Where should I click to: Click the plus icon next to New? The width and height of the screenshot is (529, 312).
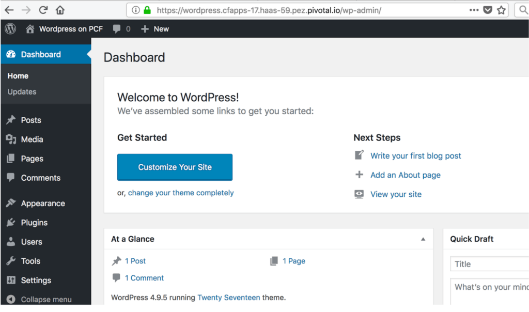tap(145, 29)
